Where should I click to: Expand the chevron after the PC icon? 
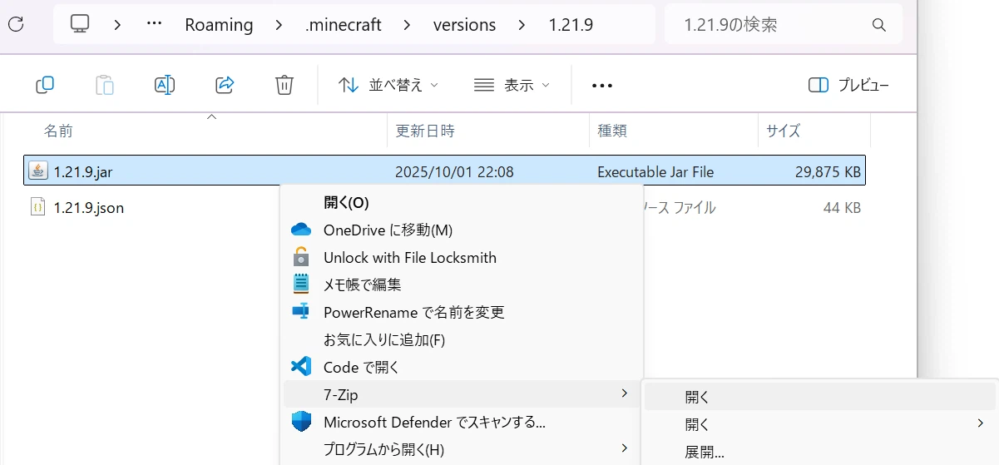click(x=117, y=25)
